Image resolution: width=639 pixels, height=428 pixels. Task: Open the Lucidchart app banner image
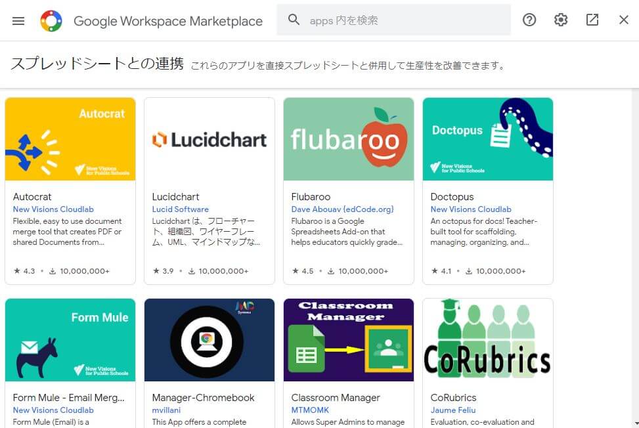209,139
